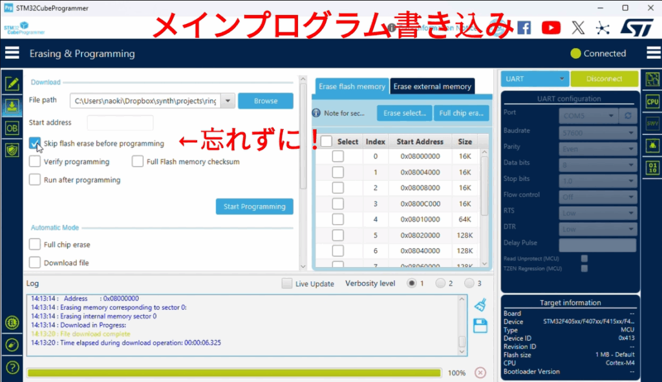Check Download file in Automatic Mode
The width and height of the screenshot is (662, 382).
point(35,262)
